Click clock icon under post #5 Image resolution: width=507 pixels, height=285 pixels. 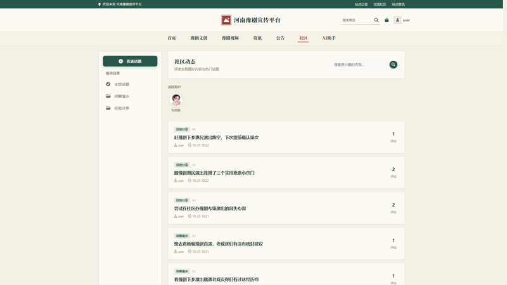pos(189,180)
